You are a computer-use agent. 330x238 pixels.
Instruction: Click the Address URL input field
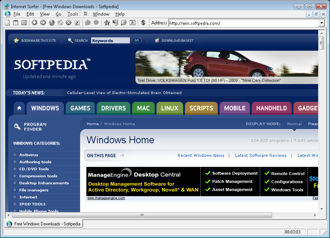[x=244, y=23]
